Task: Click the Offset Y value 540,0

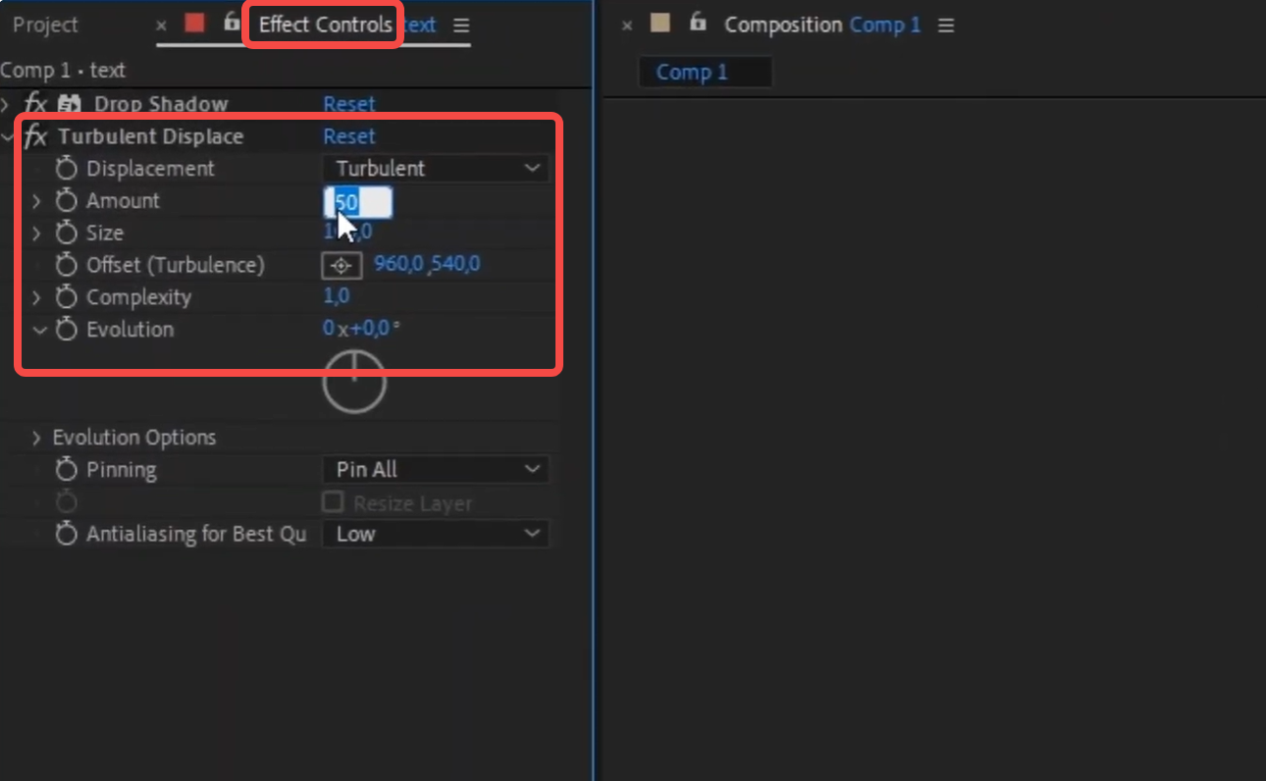Action: pyautogui.click(x=455, y=265)
